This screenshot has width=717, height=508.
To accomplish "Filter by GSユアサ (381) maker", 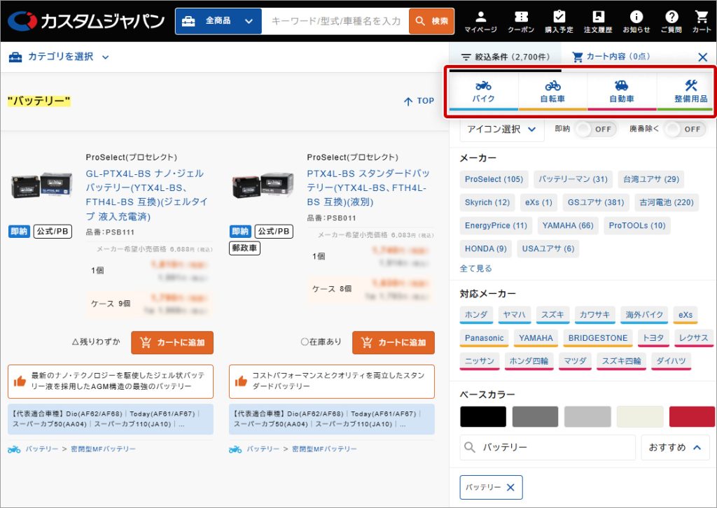I will (596, 202).
